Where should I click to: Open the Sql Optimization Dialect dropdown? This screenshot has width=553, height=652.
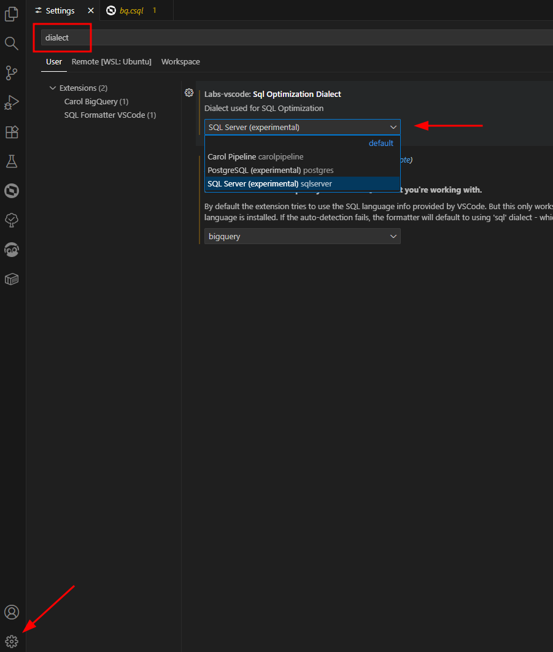pyautogui.click(x=302, y=128)
